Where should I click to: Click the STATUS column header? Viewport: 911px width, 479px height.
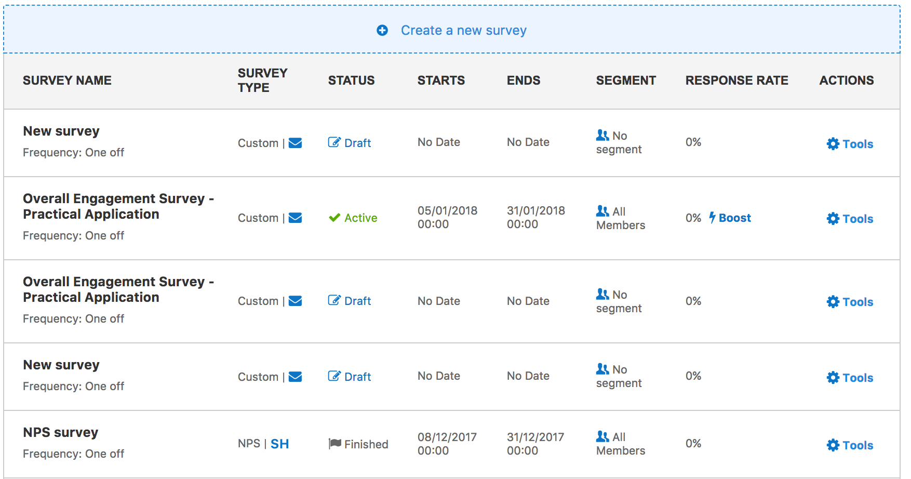pyautogui.click(x=351, y=81)
